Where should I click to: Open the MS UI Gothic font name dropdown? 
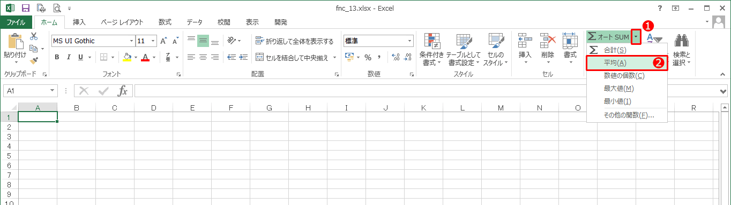pos(131,41)
